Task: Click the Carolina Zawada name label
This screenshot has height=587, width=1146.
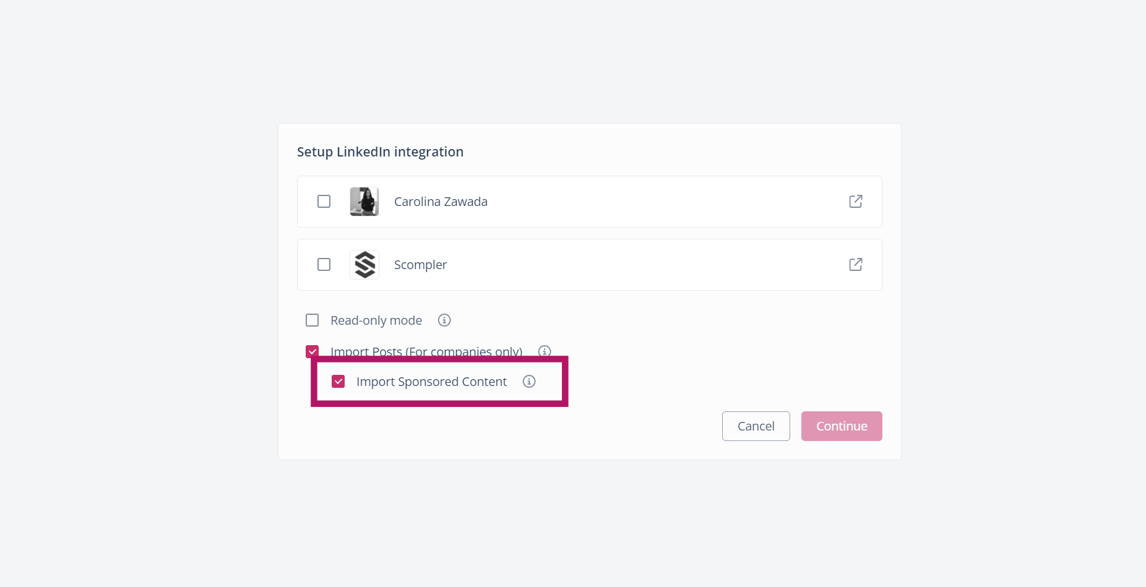Action: pyautogui.click(x=441, y=202)
